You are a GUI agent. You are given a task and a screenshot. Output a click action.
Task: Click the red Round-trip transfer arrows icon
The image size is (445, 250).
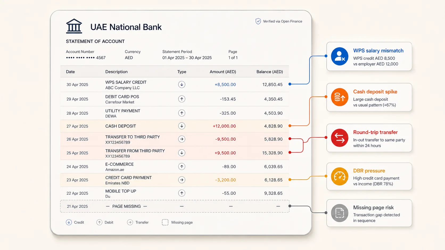coord(340,138)
